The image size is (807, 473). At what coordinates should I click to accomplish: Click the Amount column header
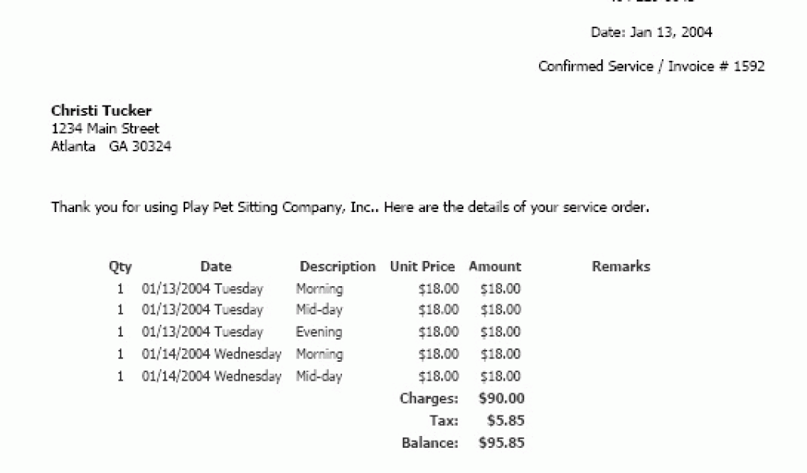point(495,266)
